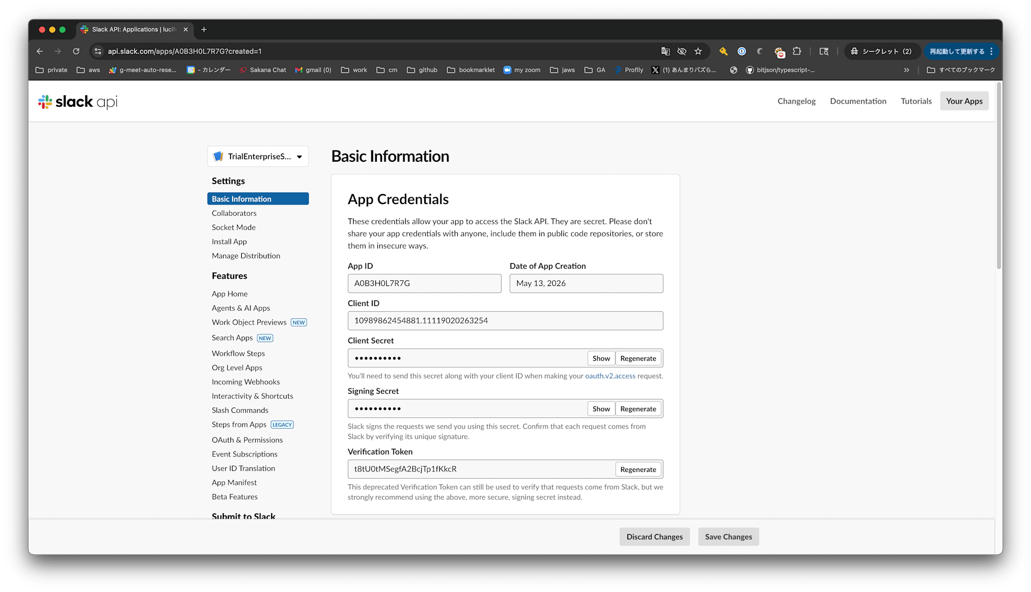Open the cm bookmarks folder
The width and height of the screenshot is (1031, 592).
(387, 70)
